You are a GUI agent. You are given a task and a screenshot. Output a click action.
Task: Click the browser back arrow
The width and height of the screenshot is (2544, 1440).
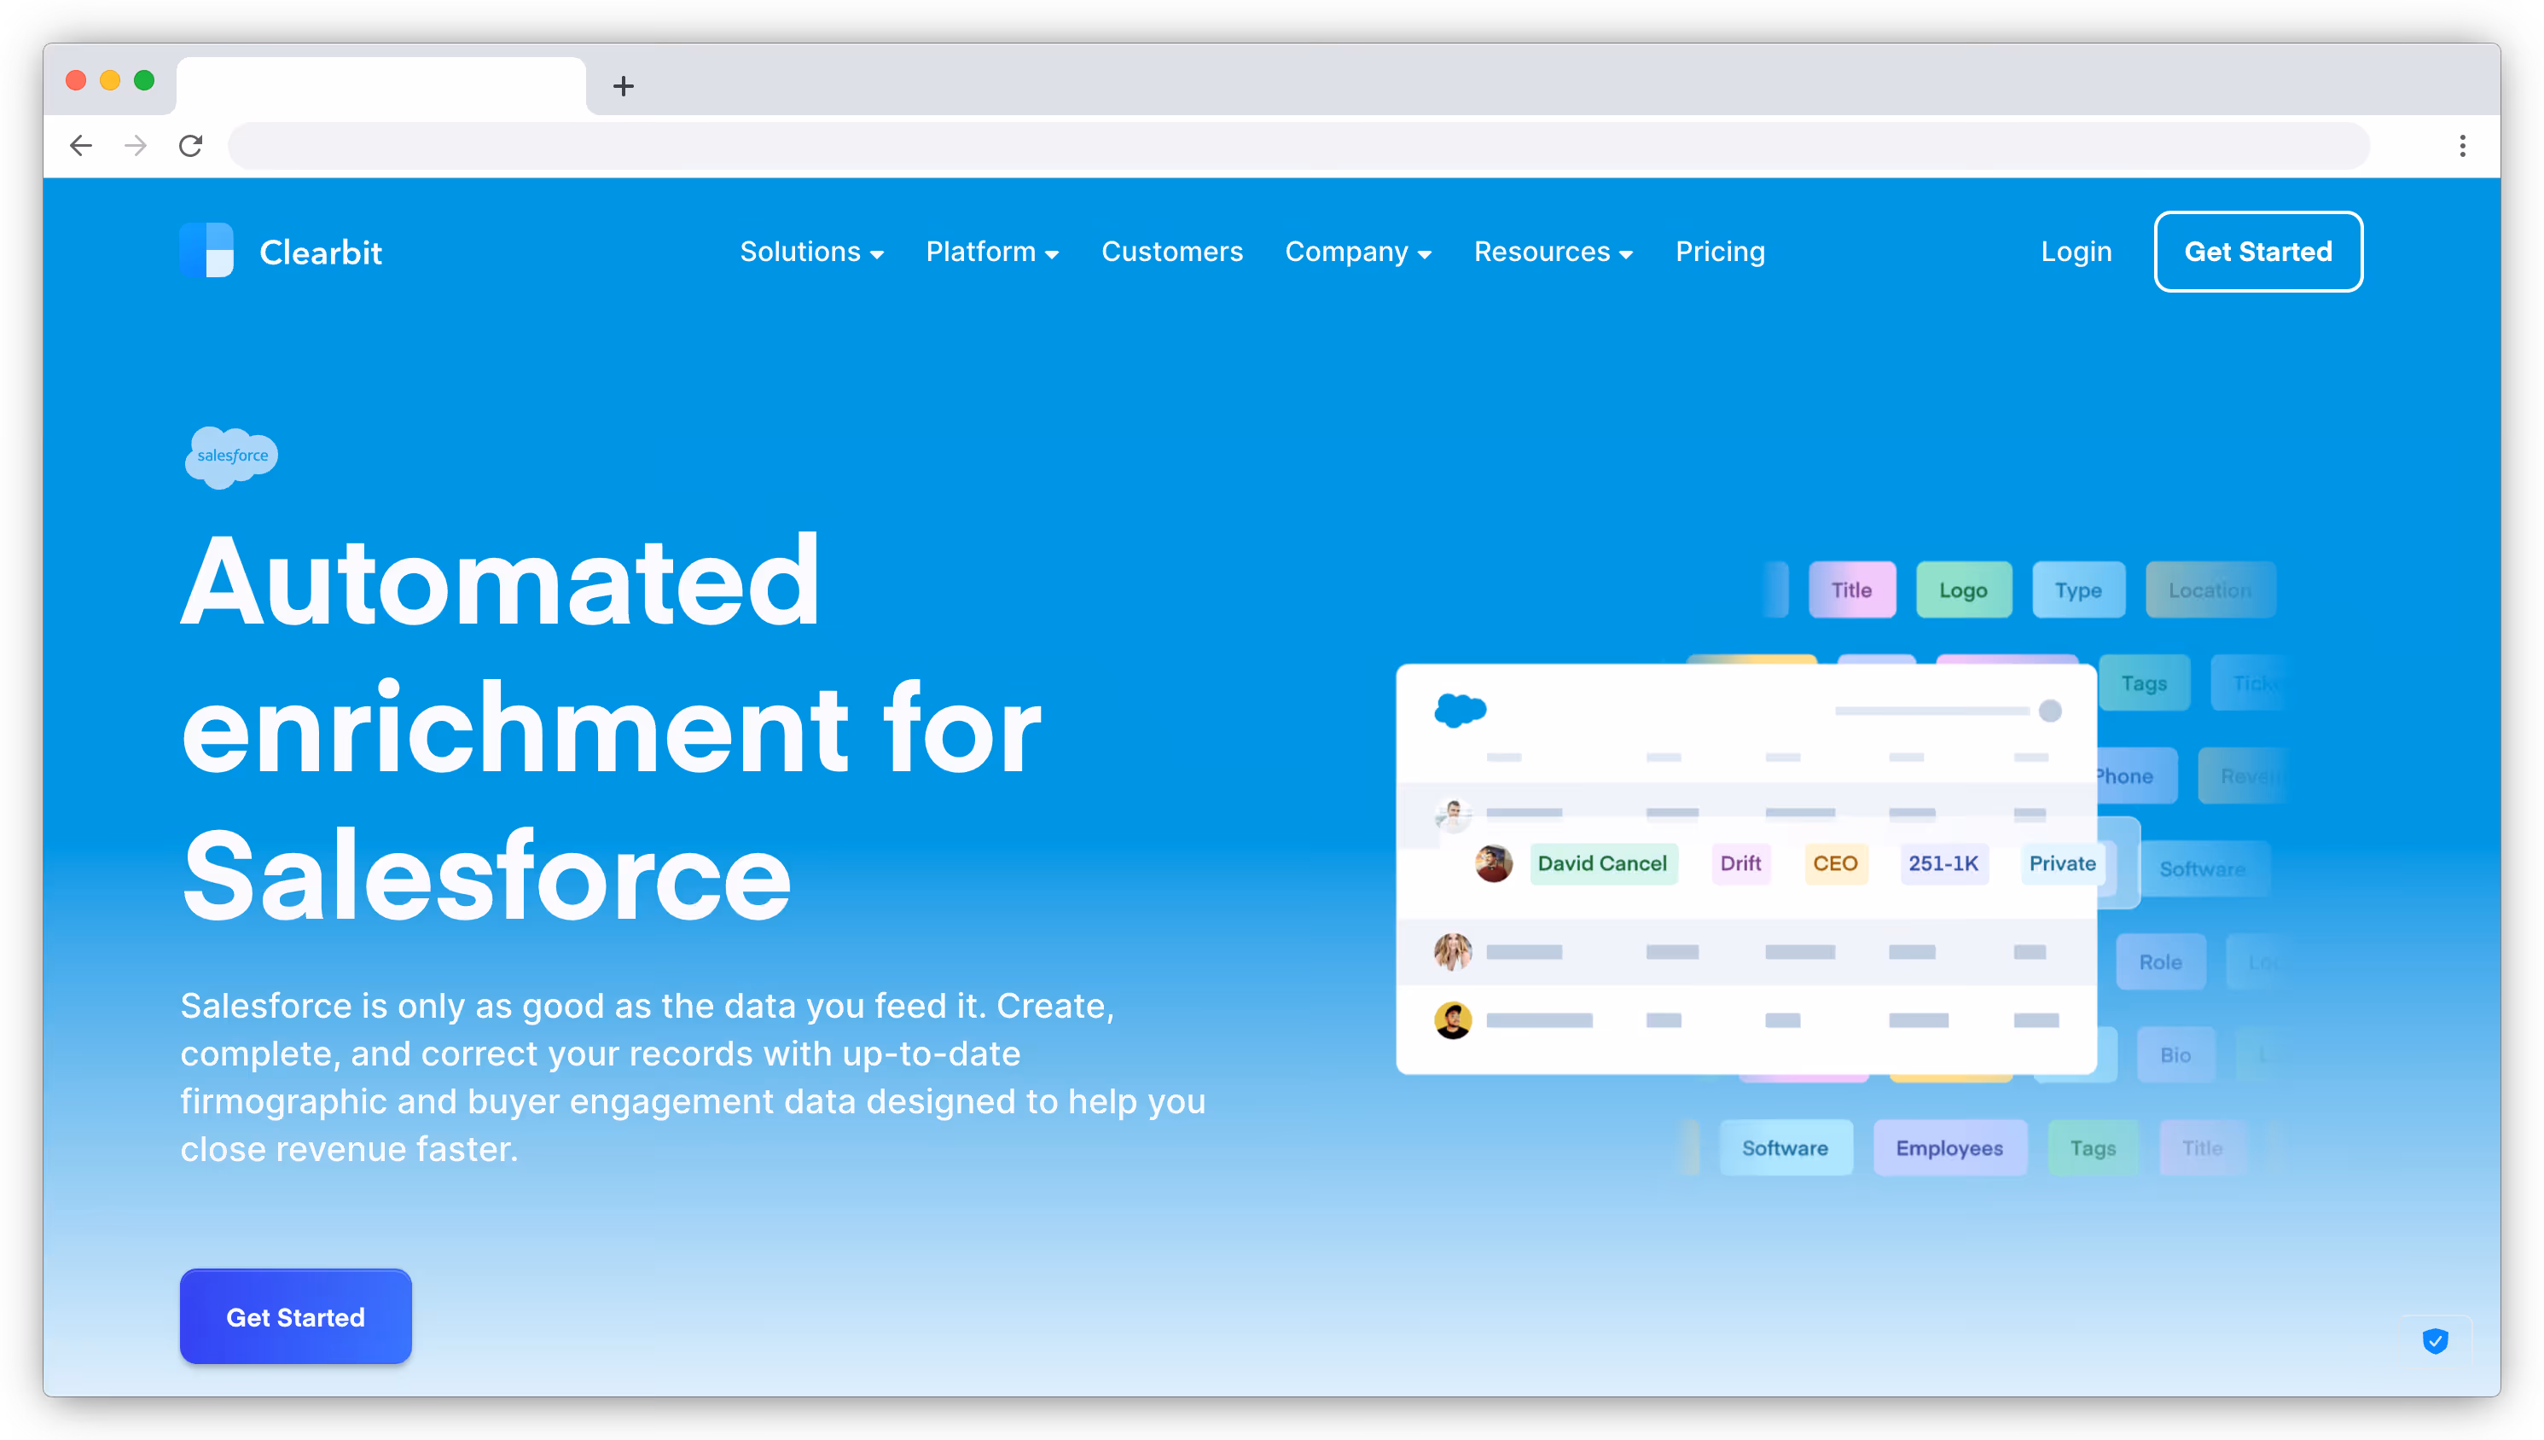click(81, 145)
